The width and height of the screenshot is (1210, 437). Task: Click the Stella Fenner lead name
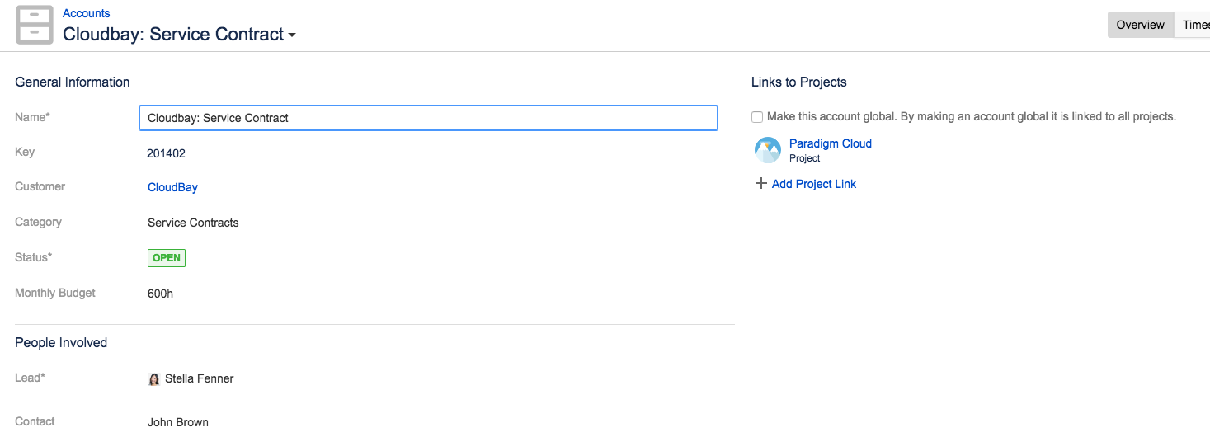pyautogui.click(x=199, y=378)
